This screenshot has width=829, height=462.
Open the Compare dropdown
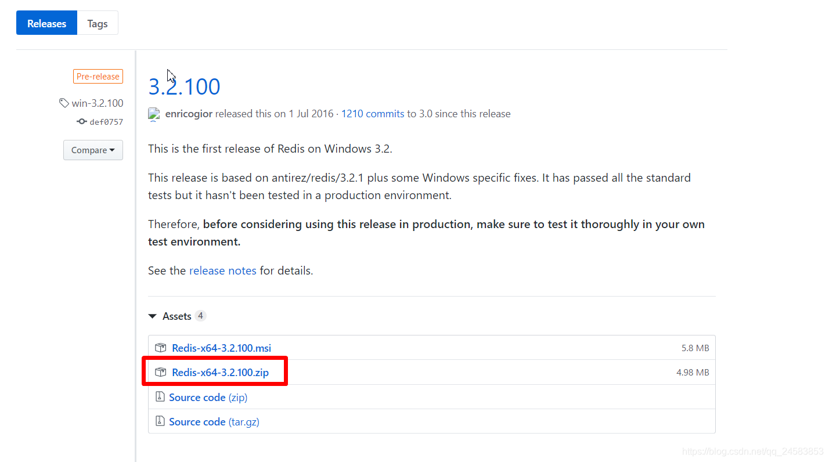(x=93, y=150)
